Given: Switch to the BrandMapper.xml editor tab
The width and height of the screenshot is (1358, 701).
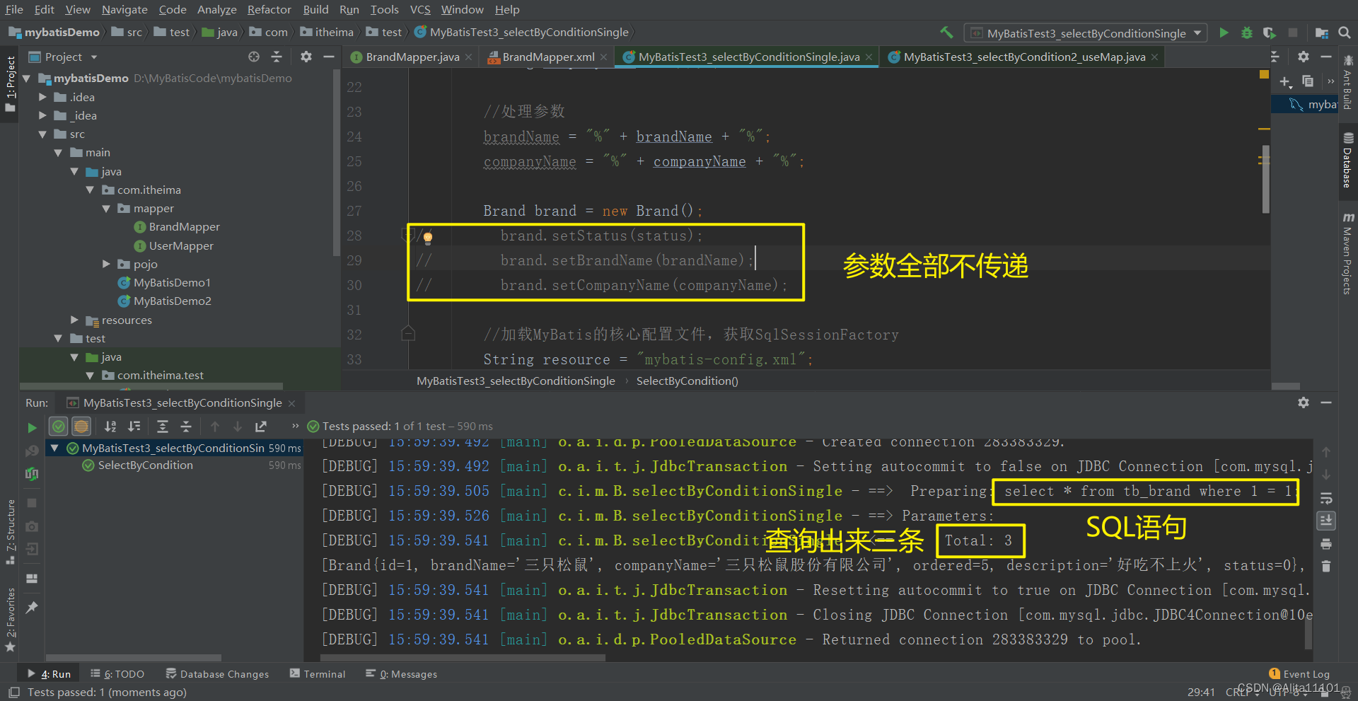Looking at the screenshot, I should 548,57.
